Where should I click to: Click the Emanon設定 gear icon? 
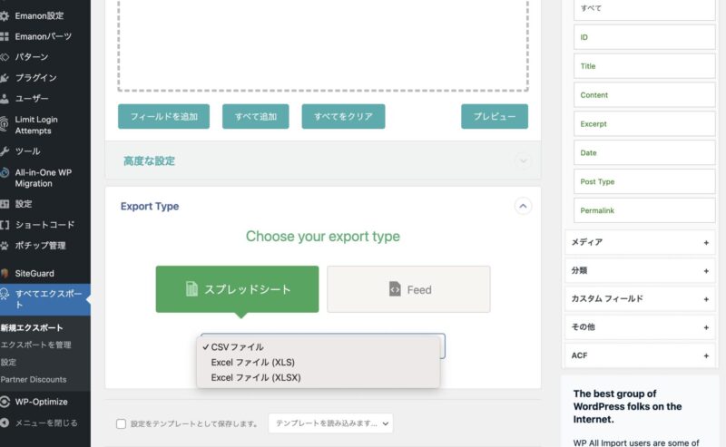point(5,15)
